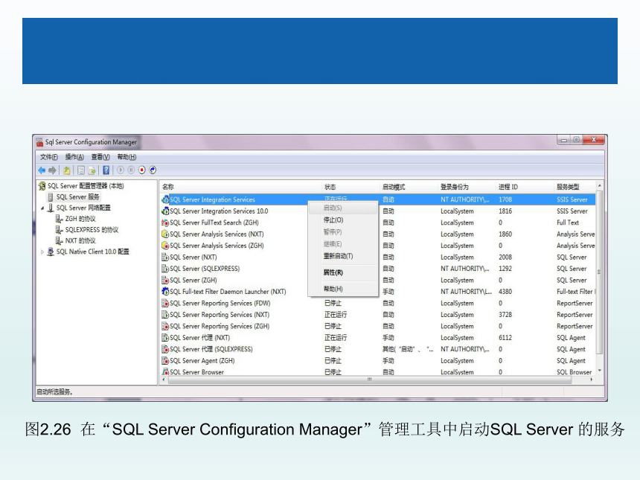The height and width of the screenshot is (480, 640).
Task: Click the icon of SQL Server Analysis Services (ZGH)
Action: (165, 246)
